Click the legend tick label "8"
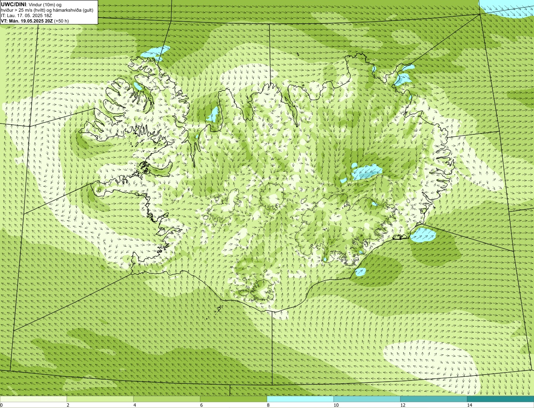This screenshot has width=534, height=408. coord(268,405)
